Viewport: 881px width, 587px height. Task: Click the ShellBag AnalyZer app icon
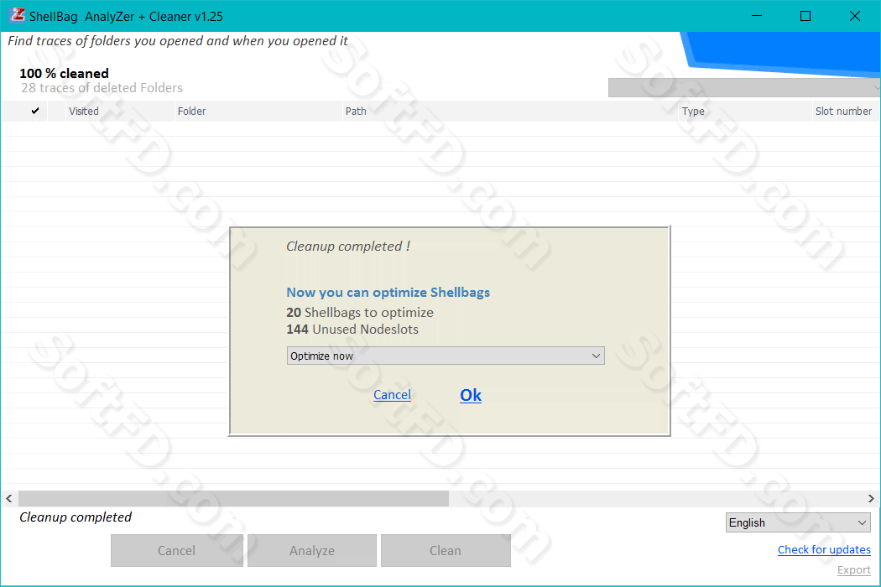click(18, 15)
